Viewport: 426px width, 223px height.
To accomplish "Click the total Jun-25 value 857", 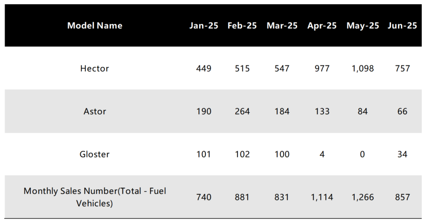I will pyautogui.click(x=402, y=197).
